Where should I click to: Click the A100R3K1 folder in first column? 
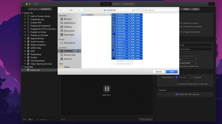[96, 15]
